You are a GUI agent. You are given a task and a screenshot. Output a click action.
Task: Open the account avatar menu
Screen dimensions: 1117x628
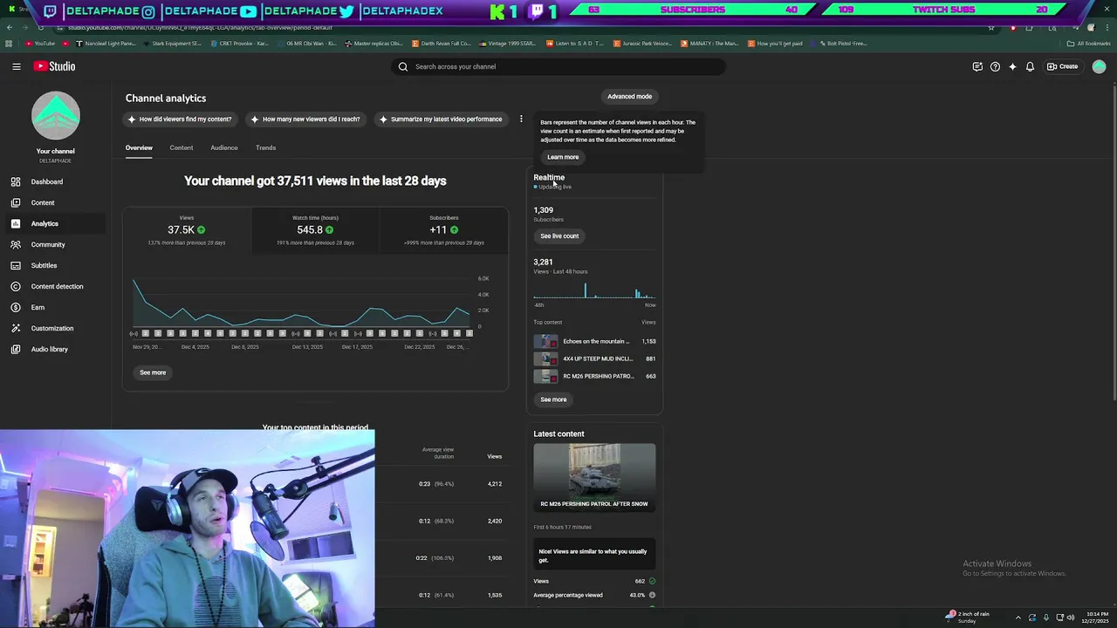click(x=1099, y=66)
